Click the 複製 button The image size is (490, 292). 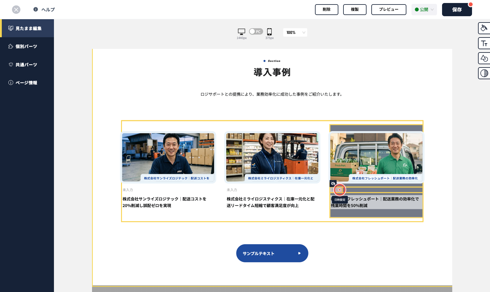pos(355,10)
